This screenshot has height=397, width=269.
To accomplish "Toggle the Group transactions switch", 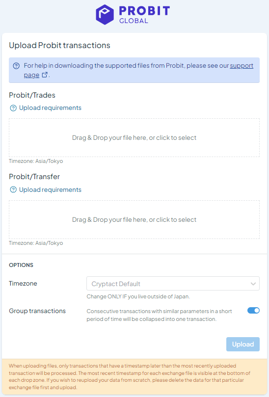I will [253, 311].
